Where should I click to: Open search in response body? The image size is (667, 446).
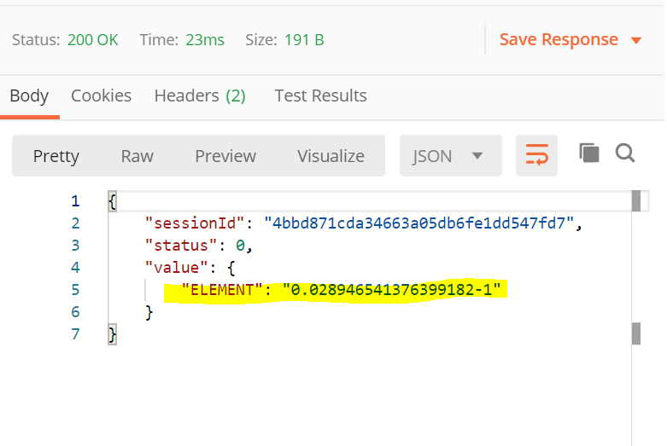click(x=625, y=153)
